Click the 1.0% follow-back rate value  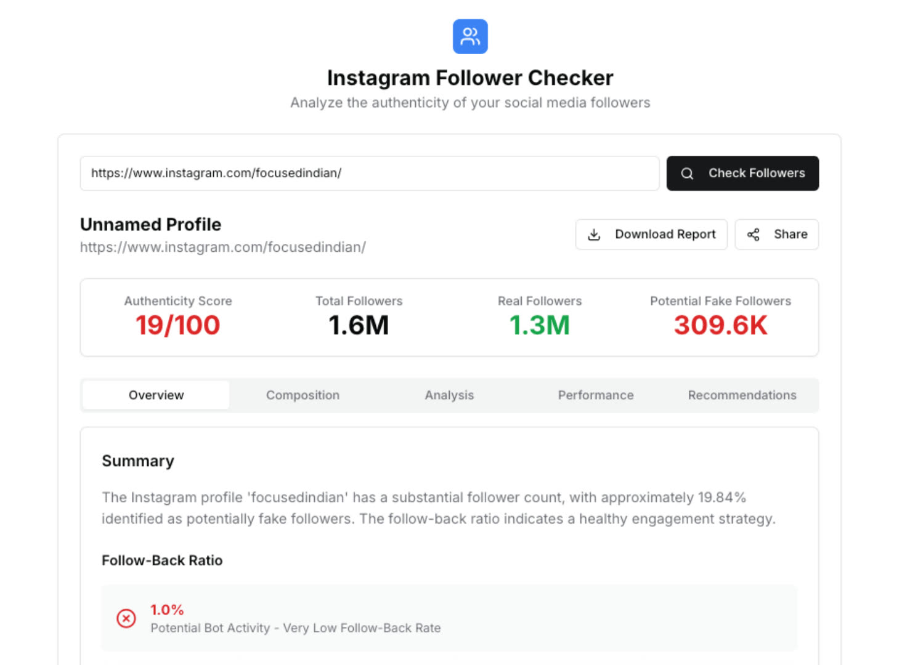pos(167,610)
